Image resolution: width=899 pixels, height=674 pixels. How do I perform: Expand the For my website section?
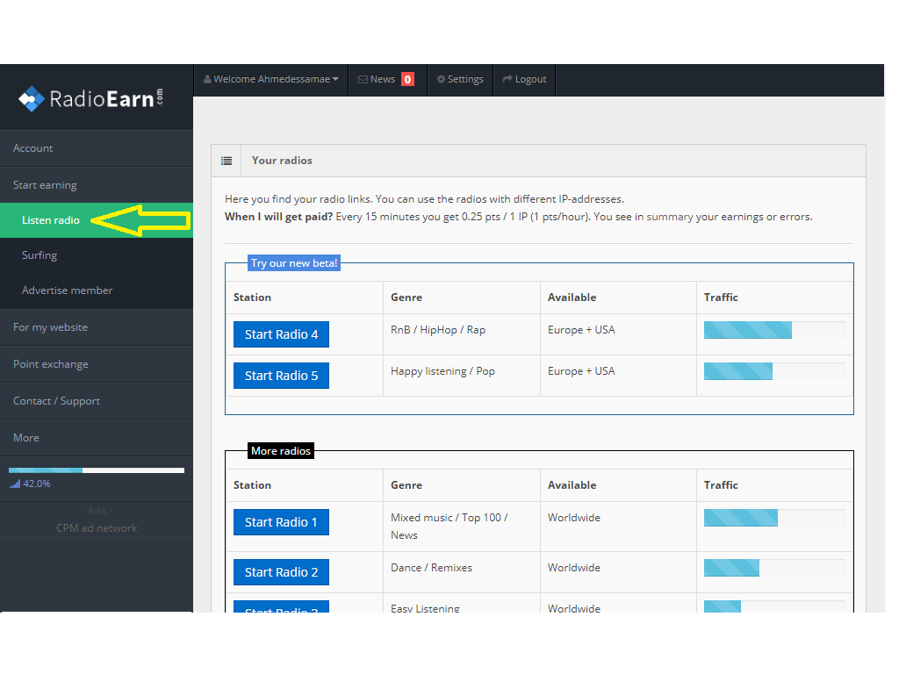(97, 327)
